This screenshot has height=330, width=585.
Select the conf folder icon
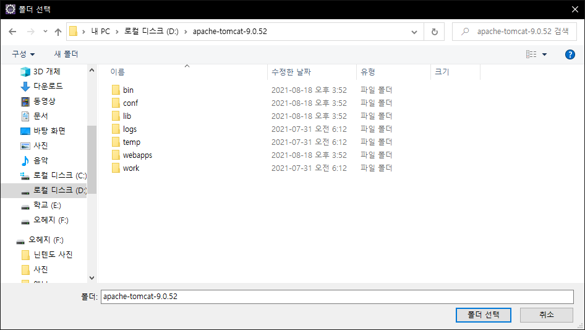116,103
